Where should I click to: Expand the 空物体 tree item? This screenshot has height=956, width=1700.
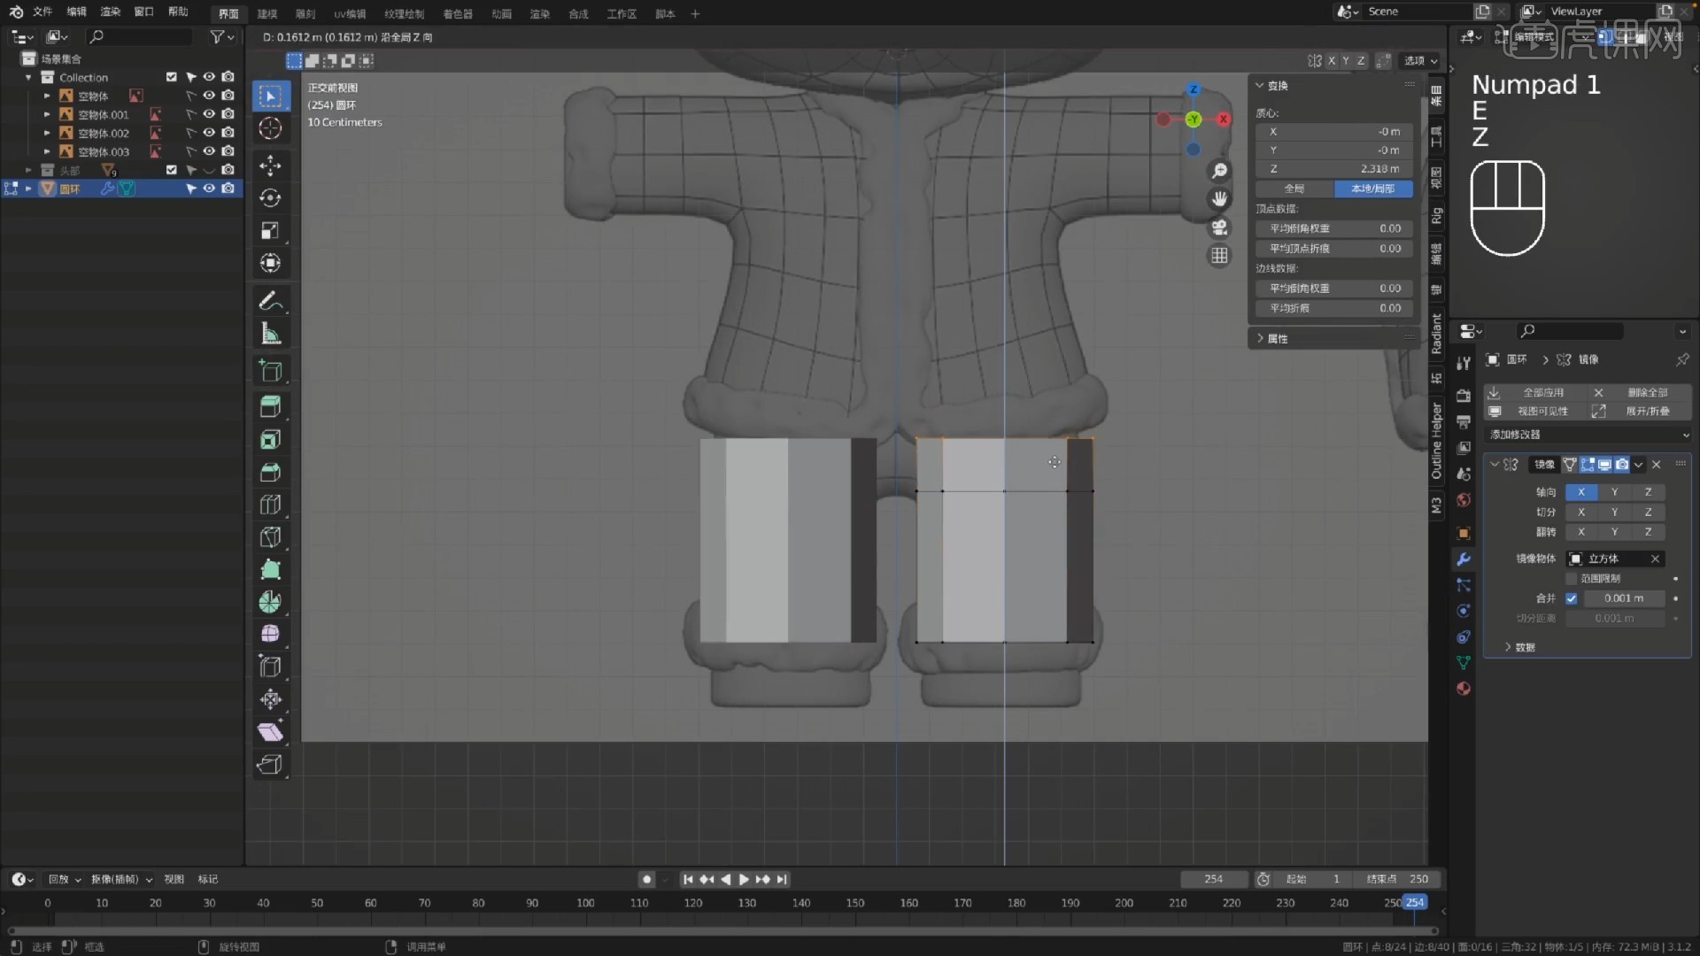point(47,96)
